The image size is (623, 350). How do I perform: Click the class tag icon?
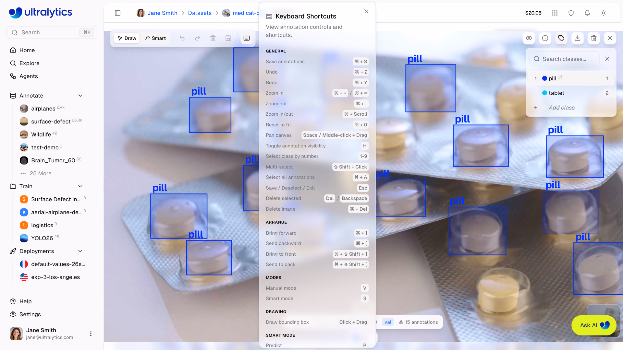tap(561, 38)
